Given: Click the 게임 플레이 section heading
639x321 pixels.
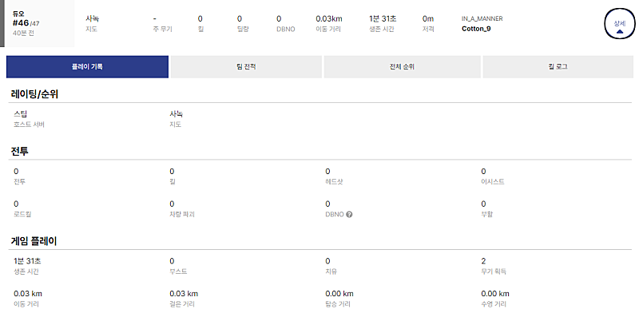Looking at the screenshot, I should click(34, 240).
